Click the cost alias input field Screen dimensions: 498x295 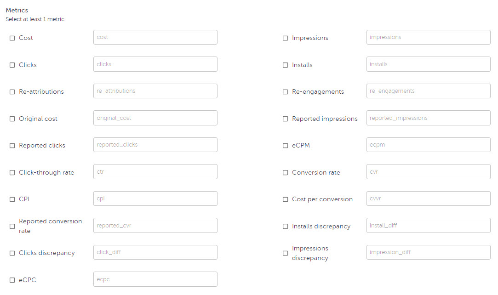click(x=155, y=37)
